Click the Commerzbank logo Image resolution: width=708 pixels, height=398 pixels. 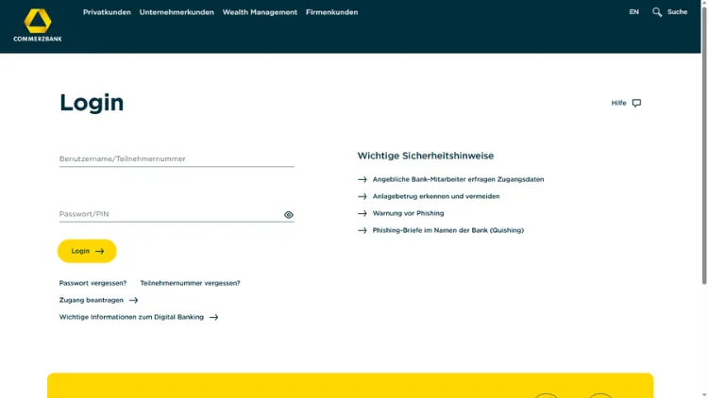tap(38, 25)
